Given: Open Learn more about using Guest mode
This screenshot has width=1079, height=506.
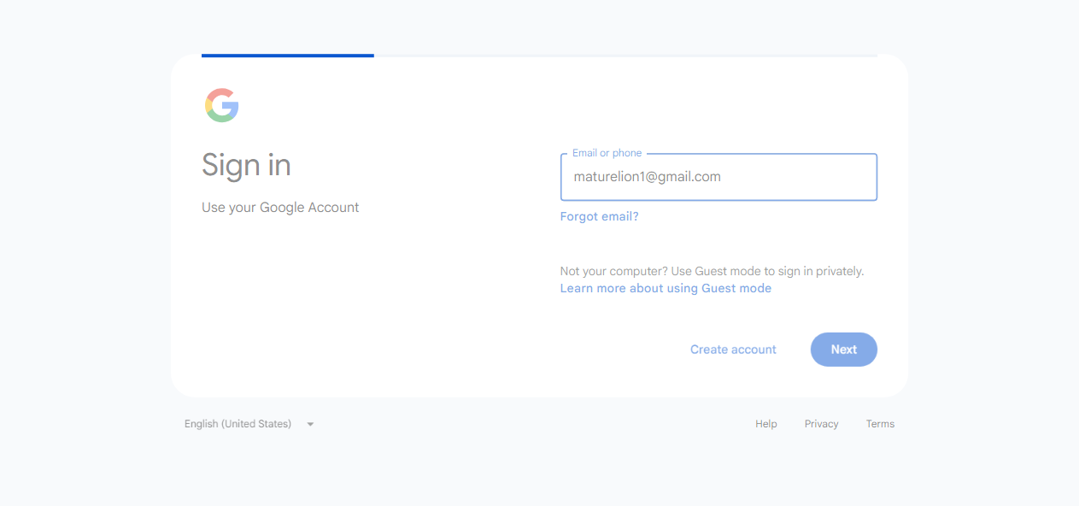Looking at the screenshot, I should pos(666,288).
